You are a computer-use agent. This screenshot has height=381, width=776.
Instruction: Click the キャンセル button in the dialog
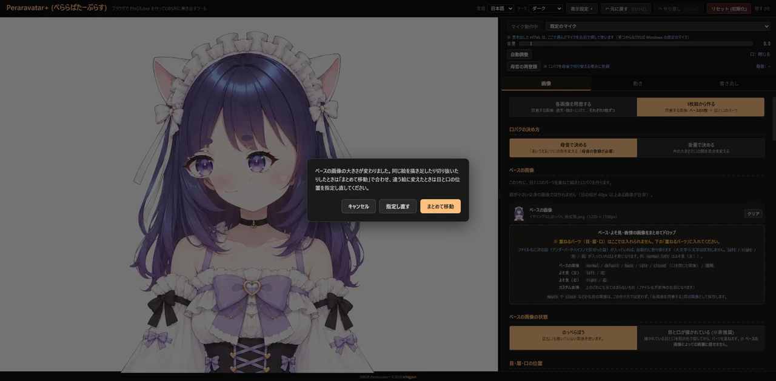358,207
